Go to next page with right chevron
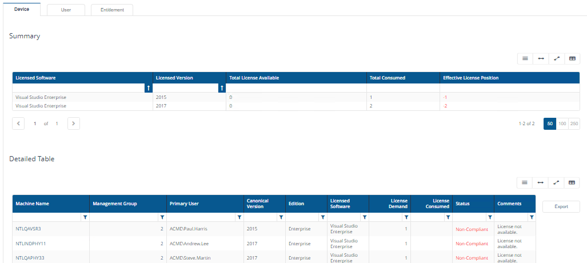587x263 pixels. click(74, 123)
